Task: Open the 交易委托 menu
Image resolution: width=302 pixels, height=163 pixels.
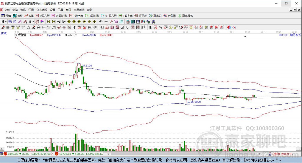Action: tap(79, 10)
